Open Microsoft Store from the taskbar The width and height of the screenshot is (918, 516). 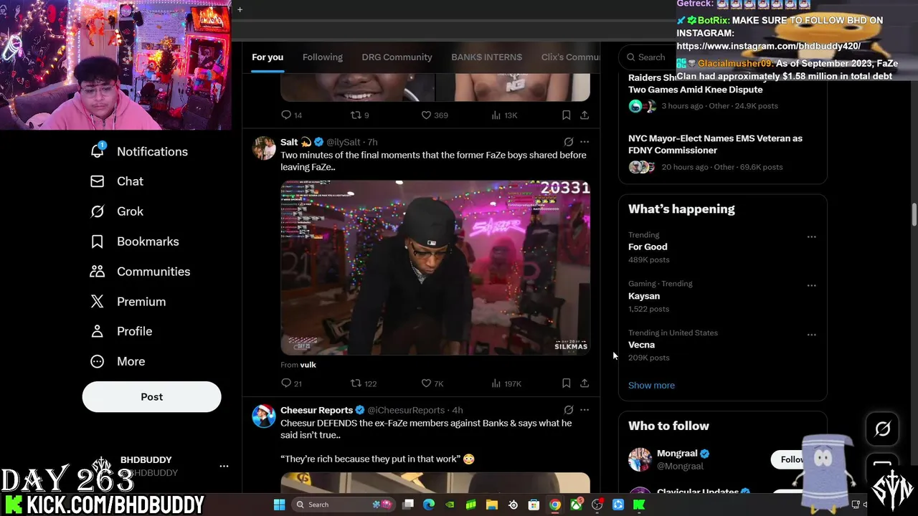(534, 505)
